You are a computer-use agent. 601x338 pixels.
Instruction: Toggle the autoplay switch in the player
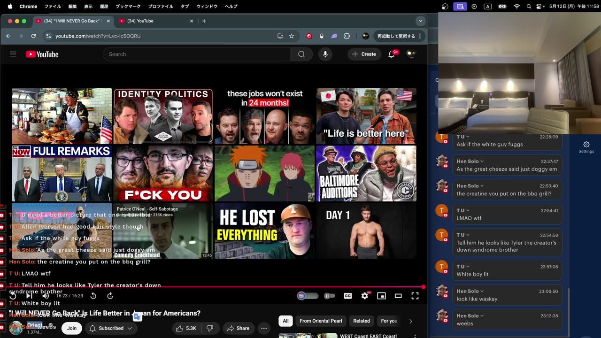click(308, 296)
